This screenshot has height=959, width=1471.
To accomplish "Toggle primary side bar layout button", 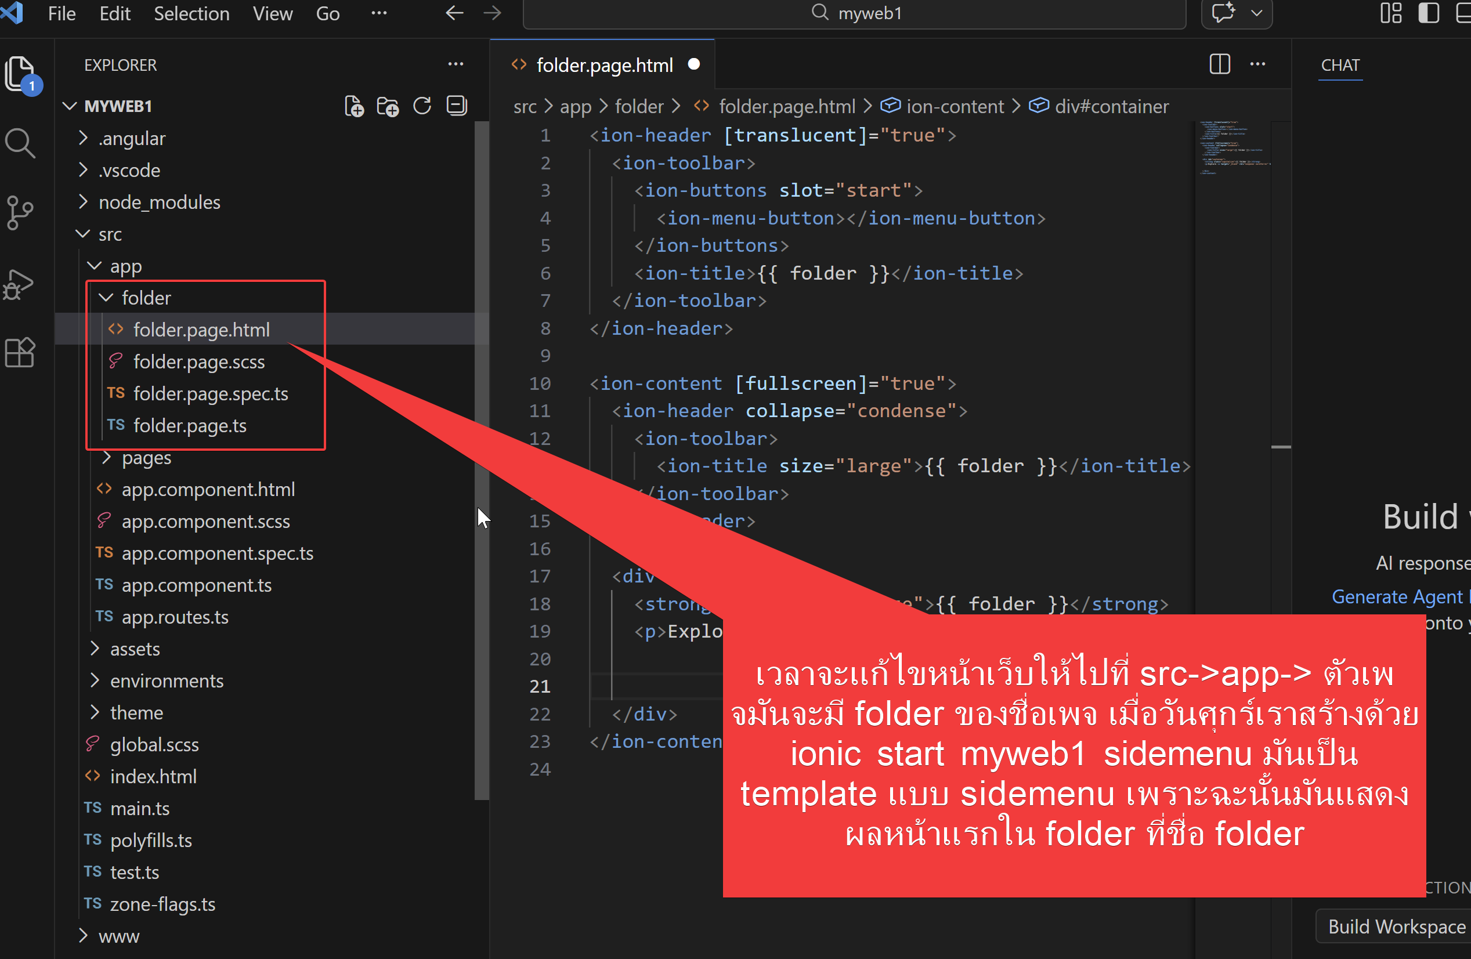I will coord(1429,13).
